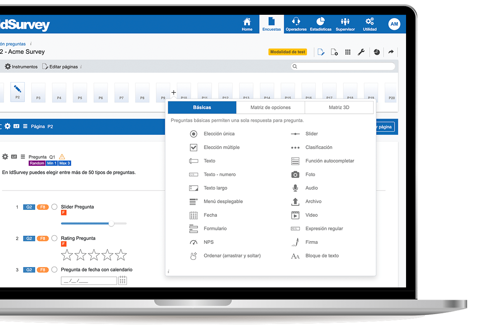
Task: Select radio button for Slider Pregunta
Action: 55,207
